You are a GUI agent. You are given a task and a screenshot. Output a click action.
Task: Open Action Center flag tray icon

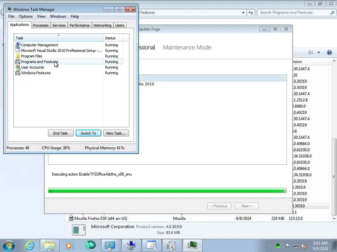pyautogui.click(x=287, y=246)
